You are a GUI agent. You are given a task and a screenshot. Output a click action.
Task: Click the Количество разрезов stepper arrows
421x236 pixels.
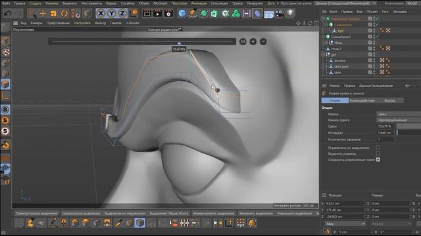click(395, 140)
